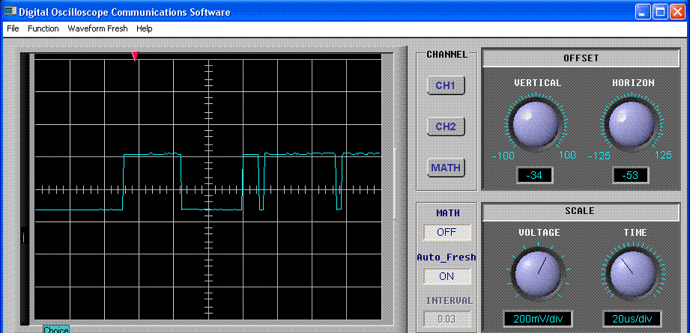Viewport: 690px width, 333px height.
Task: Click the -125 horizon knob limit label
Action: (x=598, y=156)
